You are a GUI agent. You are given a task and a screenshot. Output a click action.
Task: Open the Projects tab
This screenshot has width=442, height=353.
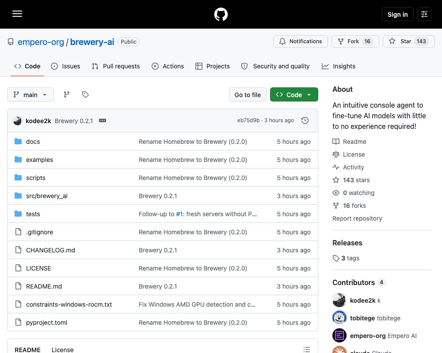click(213, 66)
